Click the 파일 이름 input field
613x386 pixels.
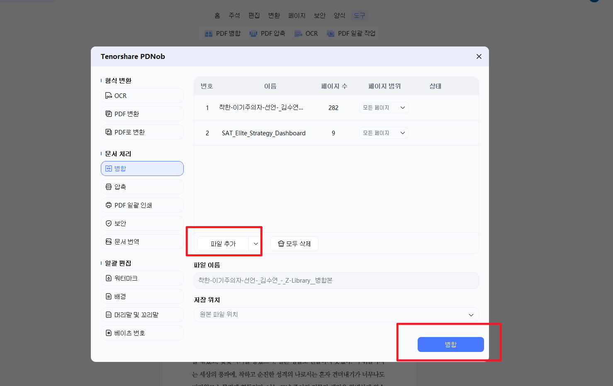click(x=336, y=281)
